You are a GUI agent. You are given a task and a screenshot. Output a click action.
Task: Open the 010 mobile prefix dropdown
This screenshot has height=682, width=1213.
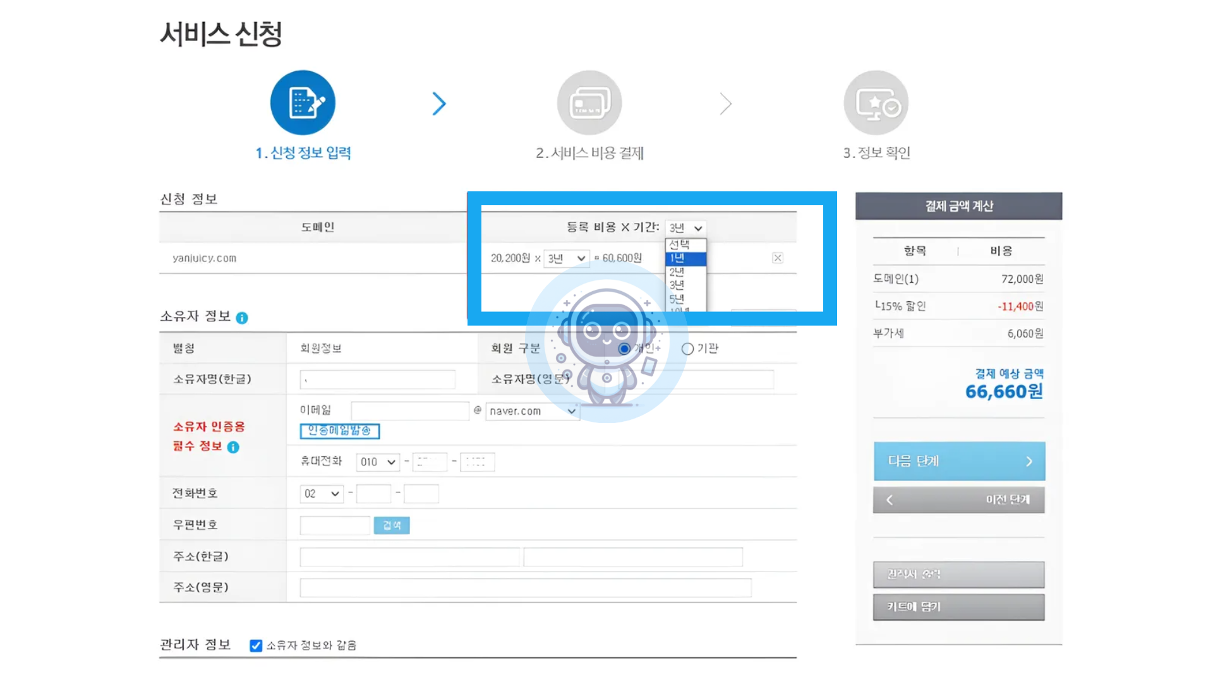378,462
